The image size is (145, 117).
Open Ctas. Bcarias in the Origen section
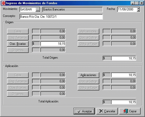click(18, 44)
